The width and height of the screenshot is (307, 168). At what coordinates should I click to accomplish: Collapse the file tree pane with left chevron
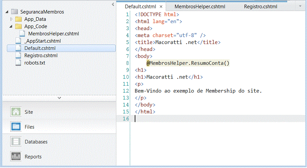[x=113, y=4]
